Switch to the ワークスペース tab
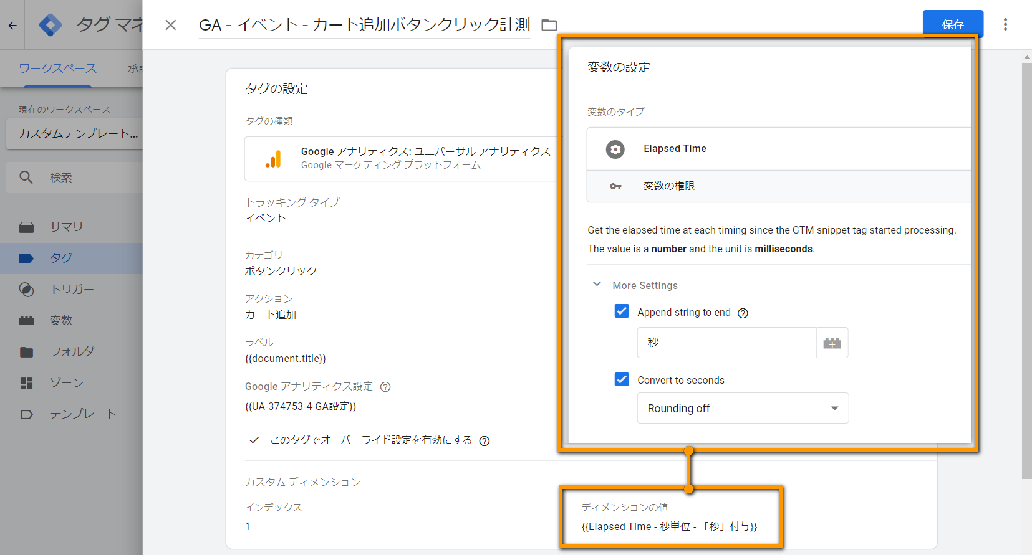The image size is (1032, 555). pyautogui.click(x=57, y=69)
